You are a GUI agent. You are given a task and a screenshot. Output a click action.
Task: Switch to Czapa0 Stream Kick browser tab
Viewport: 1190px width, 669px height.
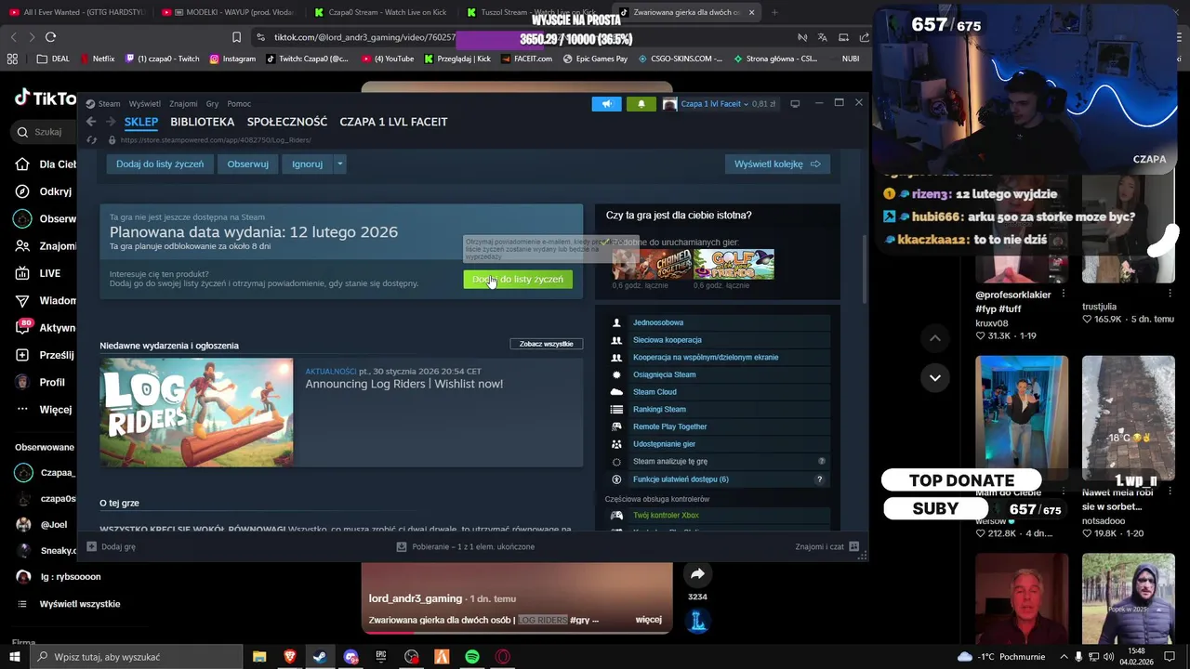(379, 12)
